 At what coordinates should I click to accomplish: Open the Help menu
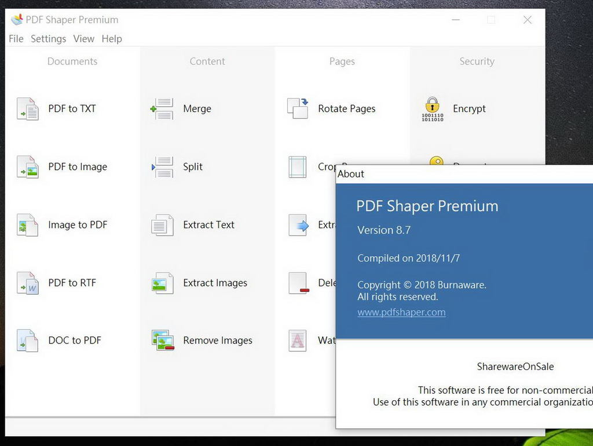click(112, 39)
